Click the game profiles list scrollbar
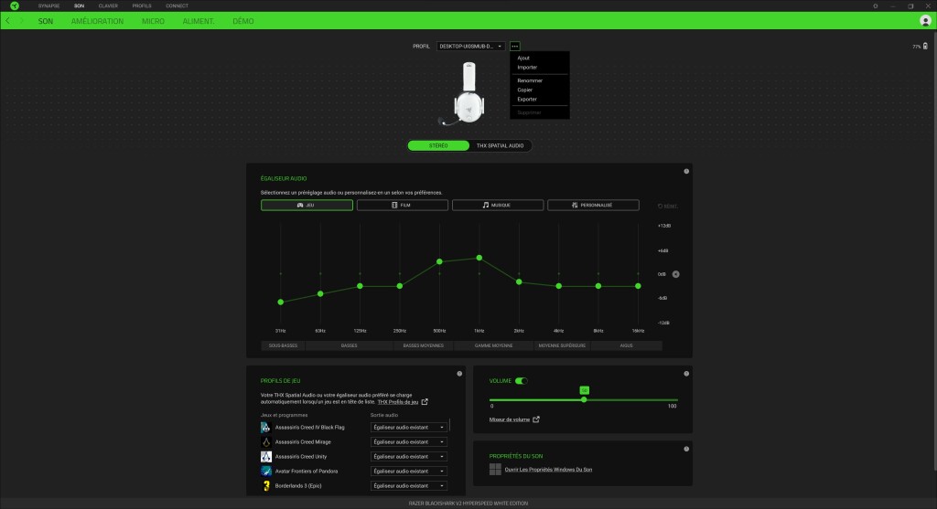937x509 pixels. (449, 425)
